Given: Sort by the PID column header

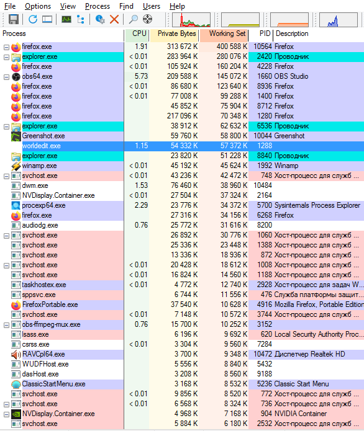Looking at the screenshot, I should [x=261, y=34].
